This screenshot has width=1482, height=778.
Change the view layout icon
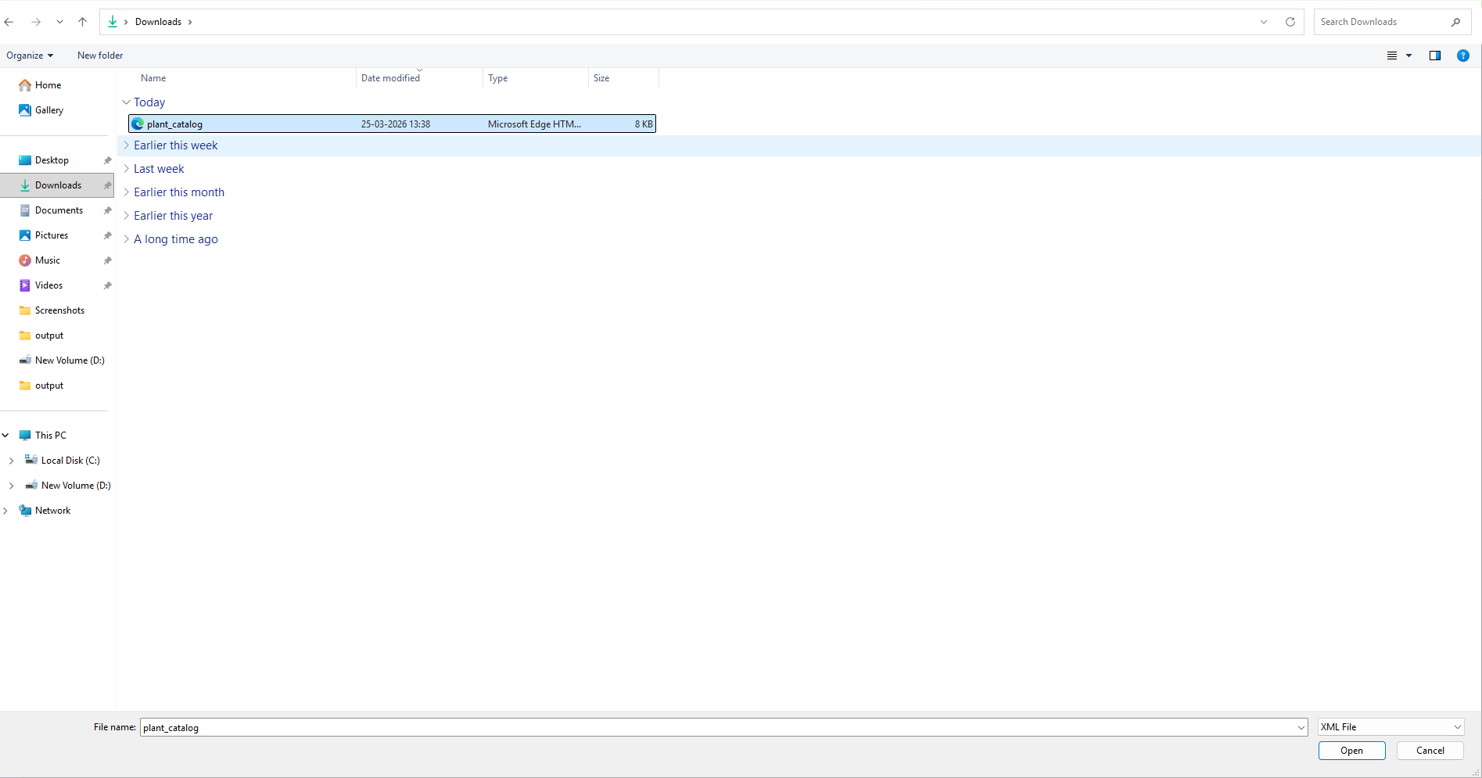pos(1392,56)
